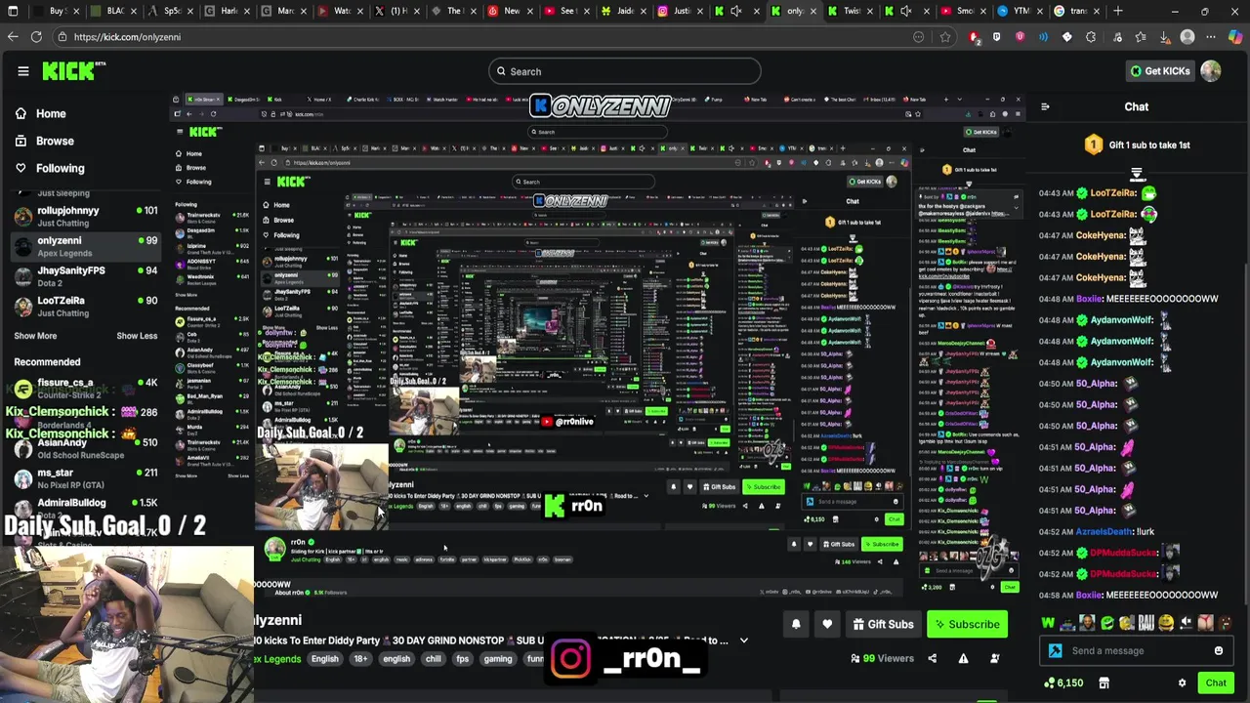Click the green Subscribe button
The height and width of the screenshot is (703, 1250).
(x=967, y=625)
